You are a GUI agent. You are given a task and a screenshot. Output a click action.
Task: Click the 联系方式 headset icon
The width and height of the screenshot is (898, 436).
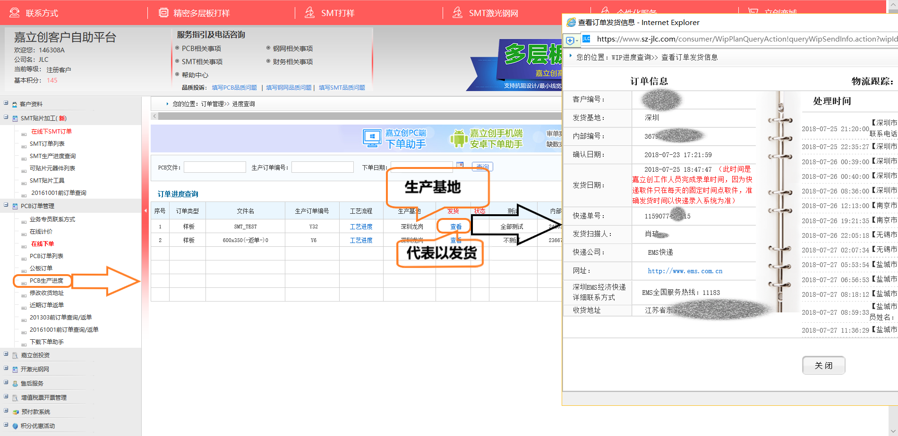point(15,13)
